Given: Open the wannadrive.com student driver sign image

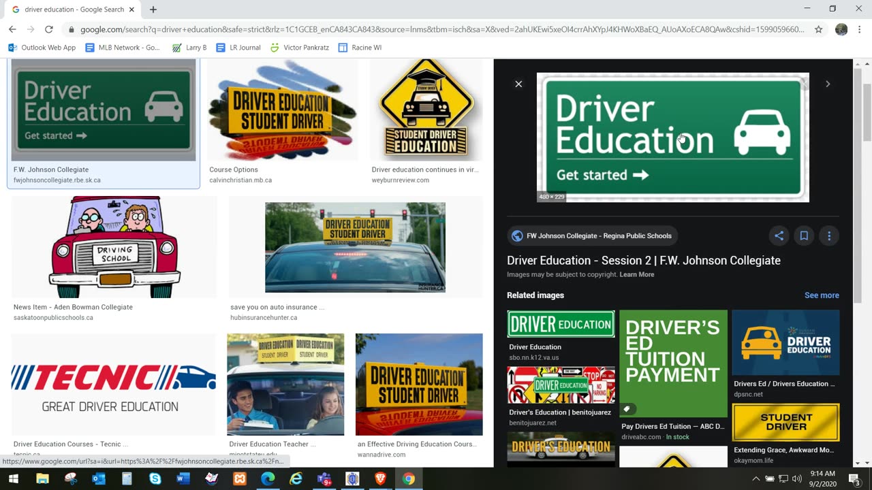Looking at the screenshot, I should pos(419,384).
